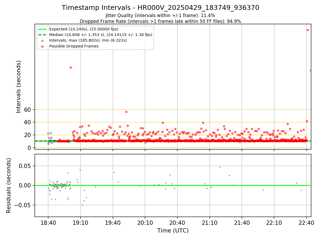Viewport: 321px width, 240px height.
Task: Click the 'Intervals (seconds)' y-axis label
Action: [x=19, y=87]
